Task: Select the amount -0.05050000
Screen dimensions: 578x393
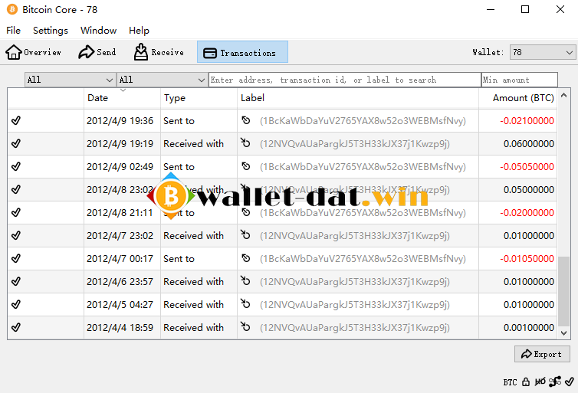Action: tap(527, 167)
